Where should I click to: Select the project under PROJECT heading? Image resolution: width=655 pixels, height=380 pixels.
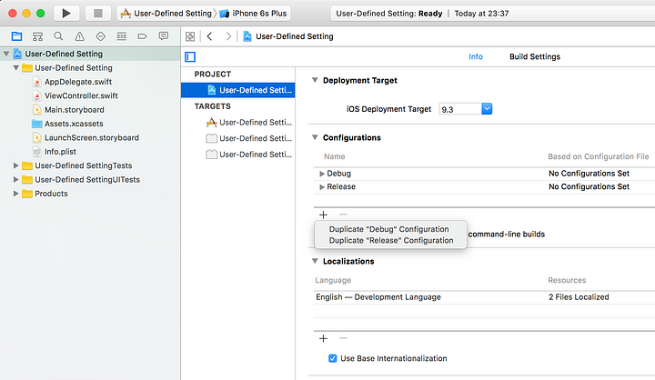pos(238,90)
